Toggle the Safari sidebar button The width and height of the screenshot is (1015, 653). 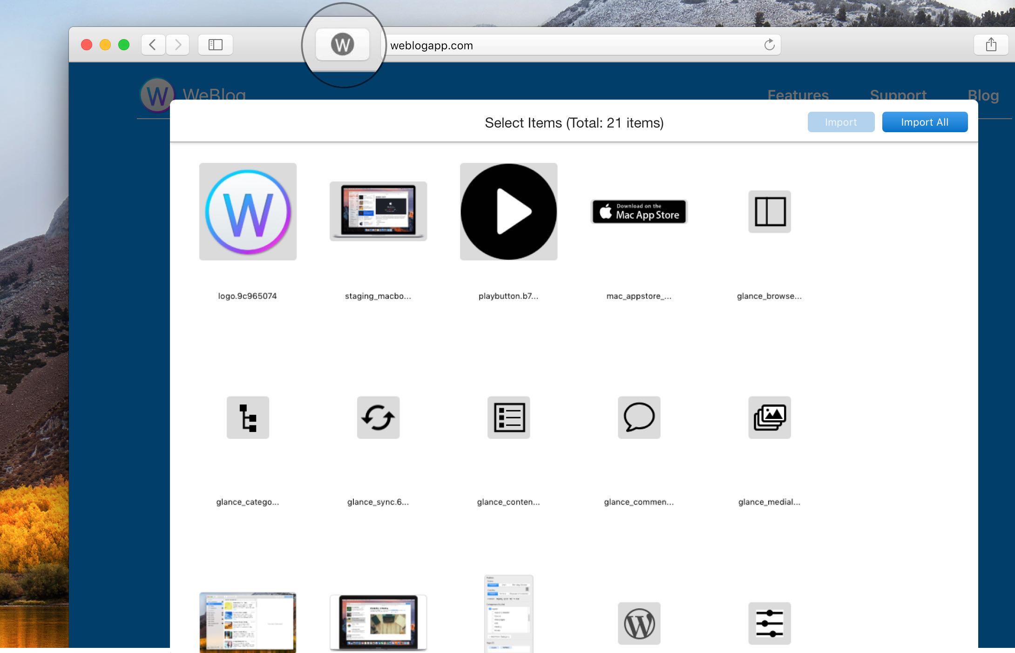pyautogui.click(x=216, y=45)
